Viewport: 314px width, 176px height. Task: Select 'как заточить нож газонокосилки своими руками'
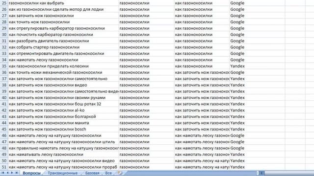point(63,98)
